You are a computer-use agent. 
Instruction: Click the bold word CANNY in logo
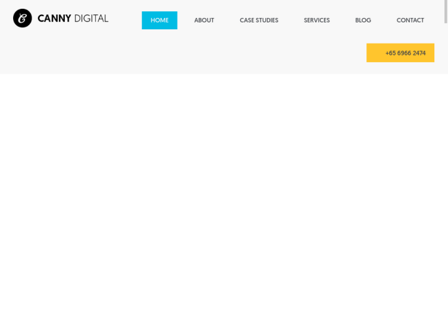54,19
